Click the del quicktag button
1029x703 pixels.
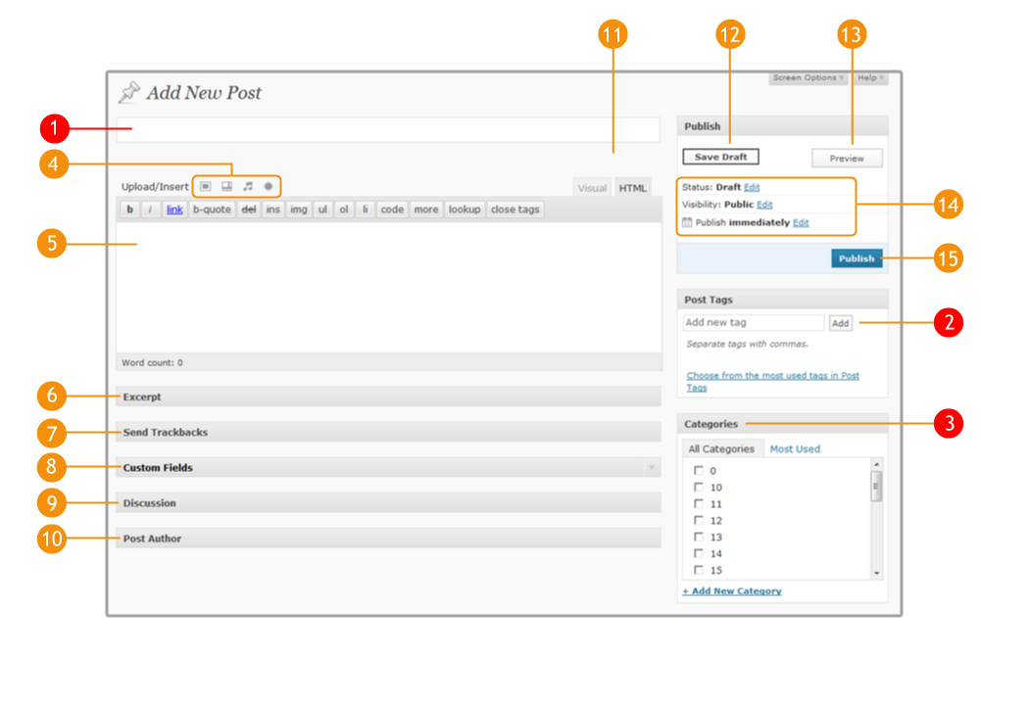249,210
